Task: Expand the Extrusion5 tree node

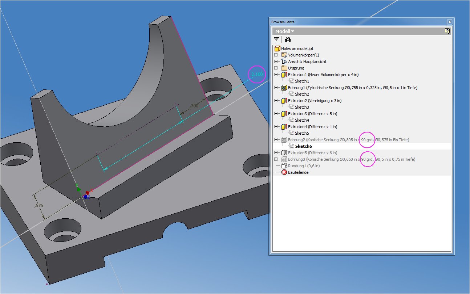Action: click(276, 153)
